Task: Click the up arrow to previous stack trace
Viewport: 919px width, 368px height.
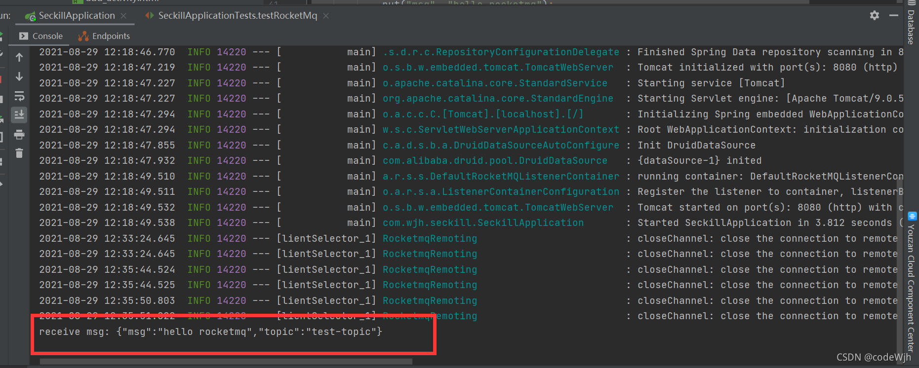Action: (x=19, y=57)
